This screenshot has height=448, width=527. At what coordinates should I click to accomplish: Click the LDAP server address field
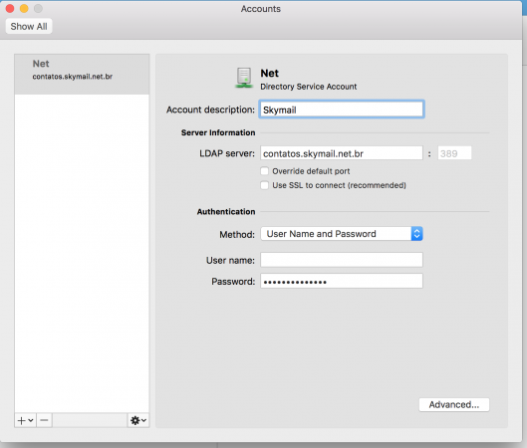[342, 153]
